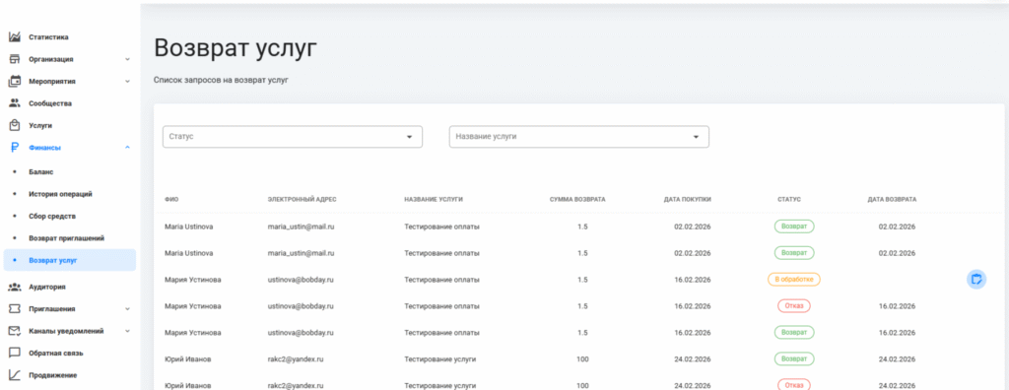
Task: Click Отказ badge in Юрий Иванов row
Action: (x=793, y=385)
